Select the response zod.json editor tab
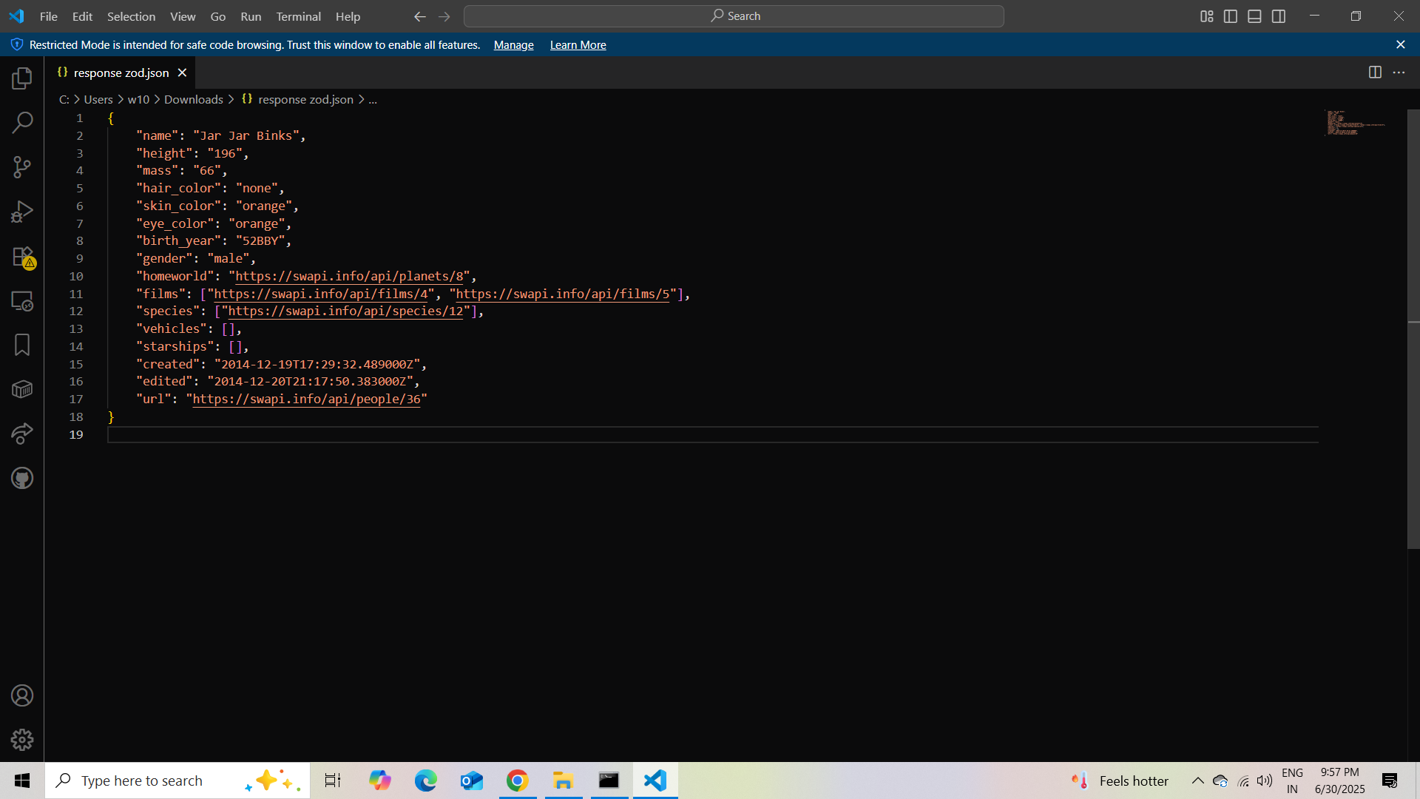This screenshot has width=1420, height=799. [x=121, y=73]
